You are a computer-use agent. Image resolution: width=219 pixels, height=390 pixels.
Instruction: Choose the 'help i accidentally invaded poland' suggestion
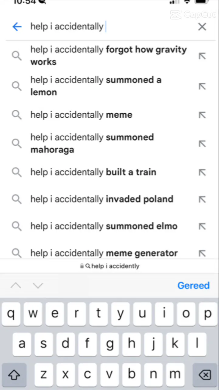pyautogui.click(x=102, y=199)
